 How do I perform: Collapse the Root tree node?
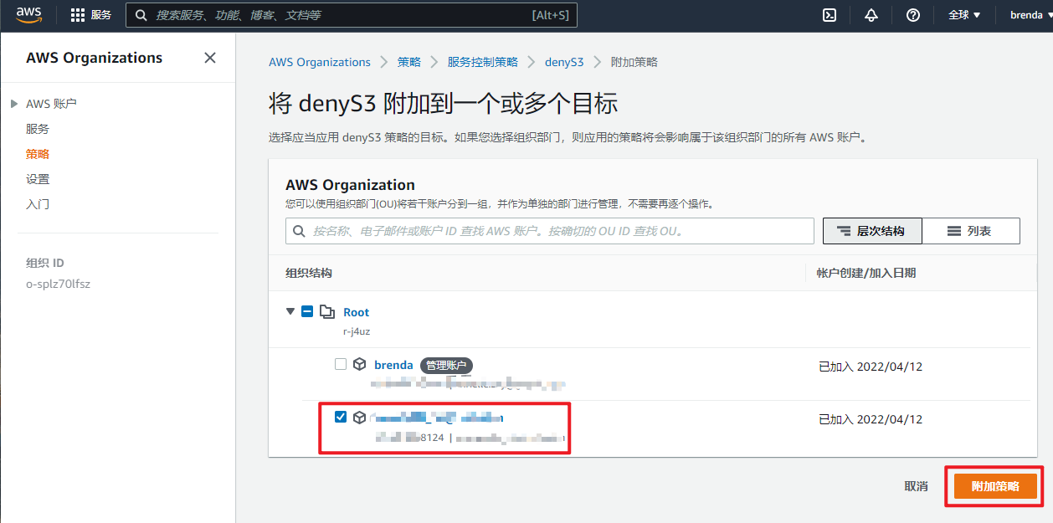click(290, 311)
